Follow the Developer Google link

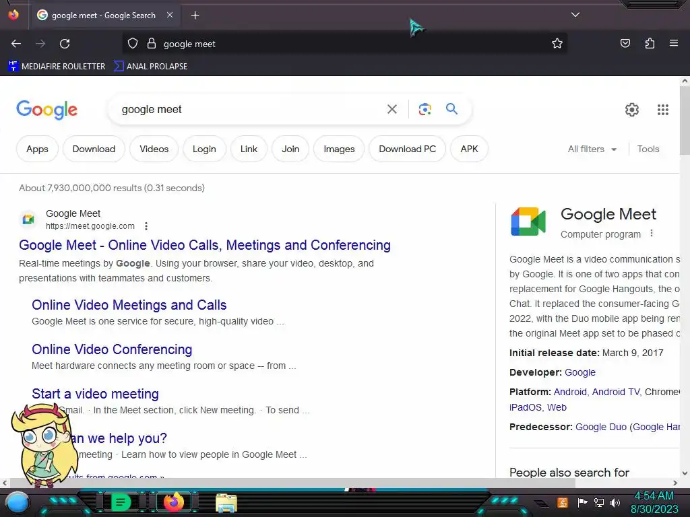[579, 372]
